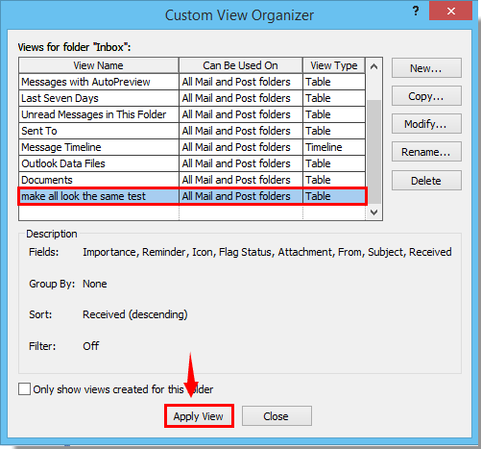
Task: Click the Close button at bottom
Action: 277,416
